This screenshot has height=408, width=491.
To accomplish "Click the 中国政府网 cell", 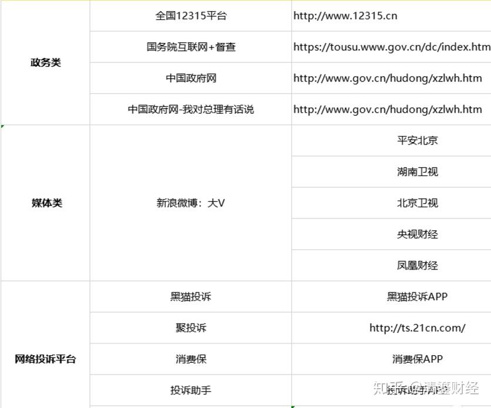I will pyautogui.click(x=191, y=78).
